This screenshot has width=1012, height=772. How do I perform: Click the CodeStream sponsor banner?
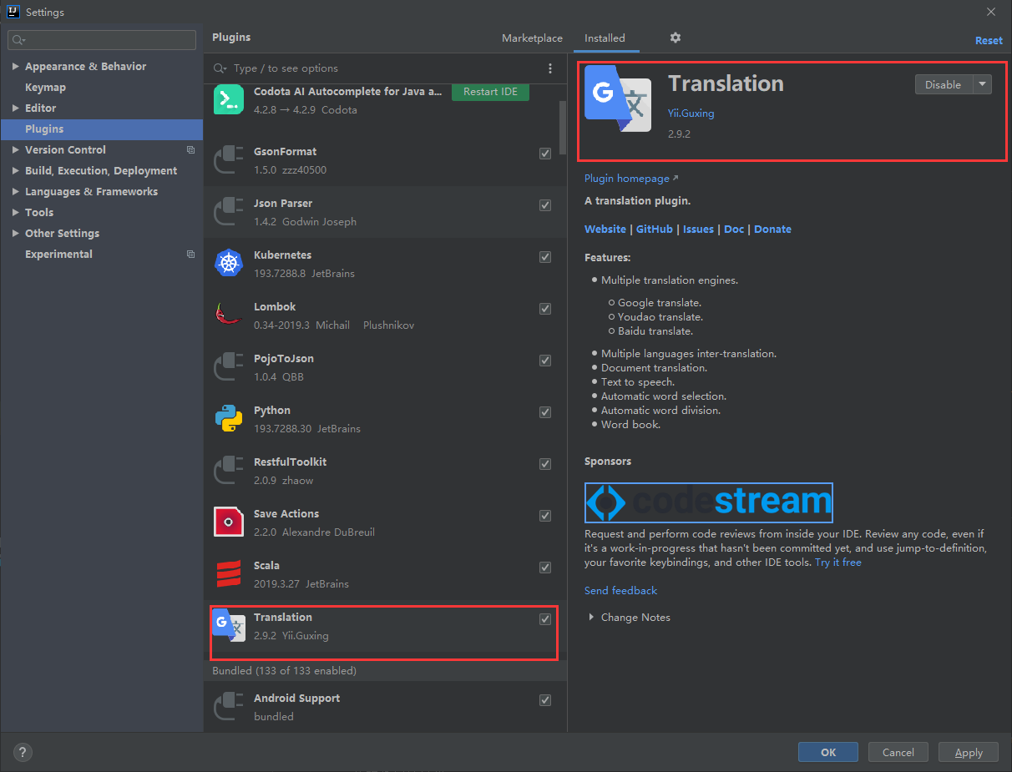[x=708, y=502]
